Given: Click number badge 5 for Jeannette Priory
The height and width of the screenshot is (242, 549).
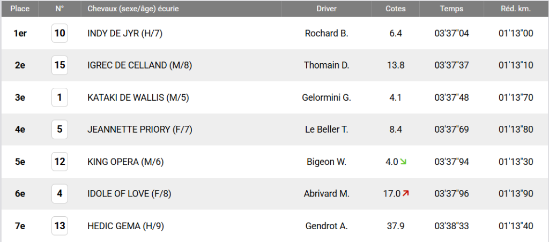Looking at the screenshot, I should coord(60,130).
